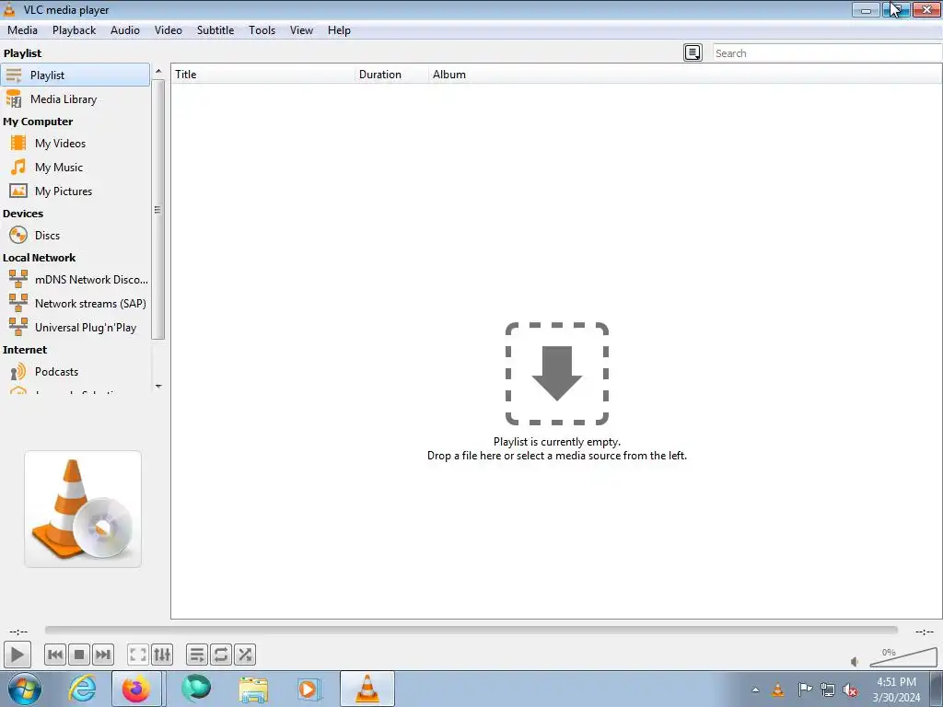Viewport: 943px width, 707px height.
Task: Open Windows Media Player from taskbar
Action: [x=309, y=689]
